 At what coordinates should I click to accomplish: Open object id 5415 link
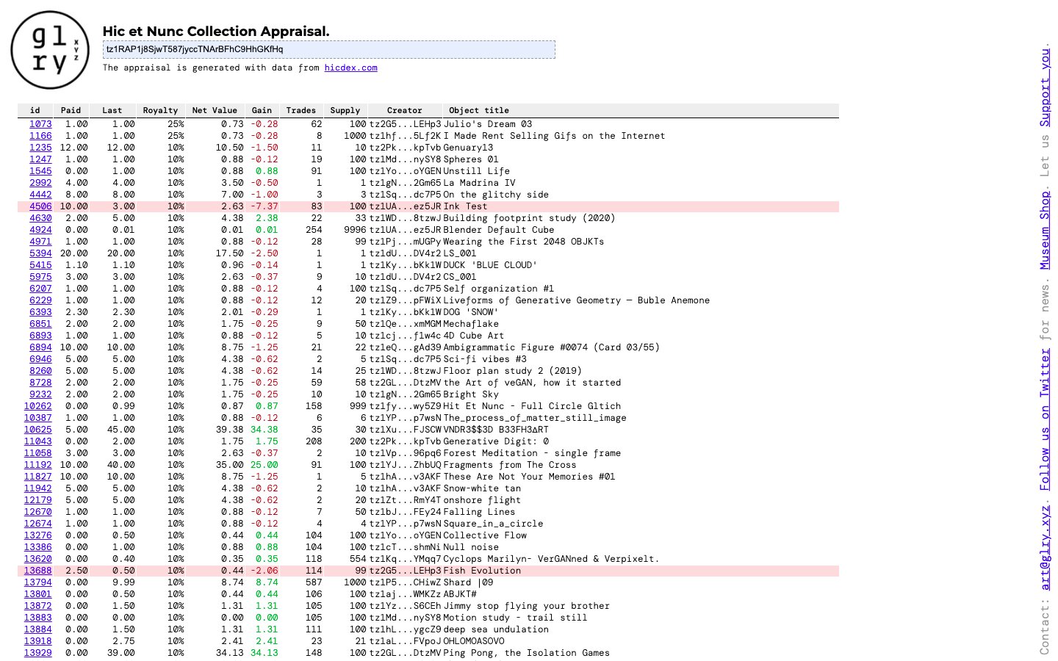coord(40,265)
